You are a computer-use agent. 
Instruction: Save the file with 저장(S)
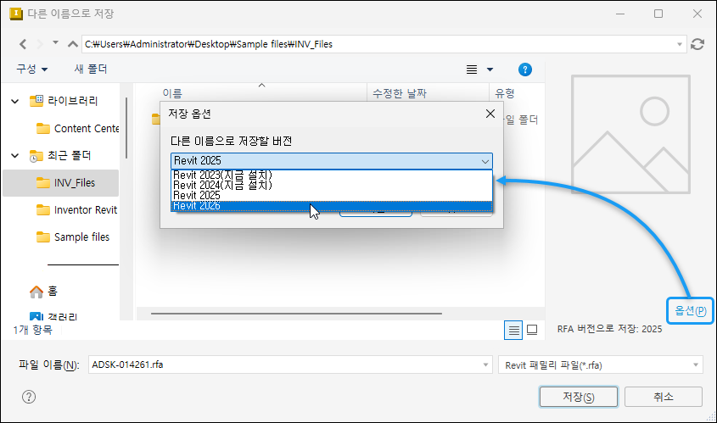click(x=579, y=397)
